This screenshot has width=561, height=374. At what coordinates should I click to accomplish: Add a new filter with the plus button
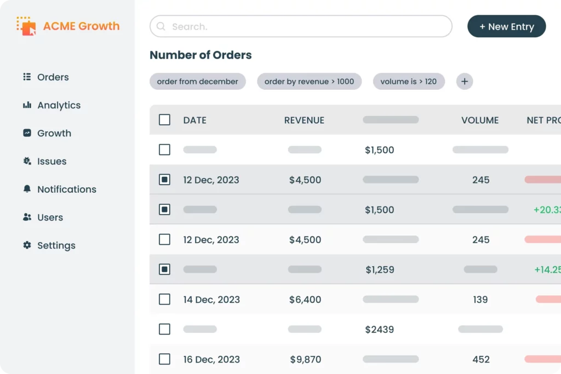pos(464,81)
